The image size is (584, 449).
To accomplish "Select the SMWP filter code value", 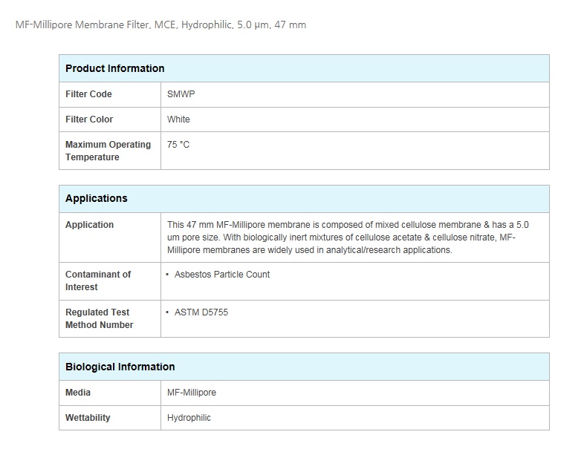I will click(x=181, y=94).
